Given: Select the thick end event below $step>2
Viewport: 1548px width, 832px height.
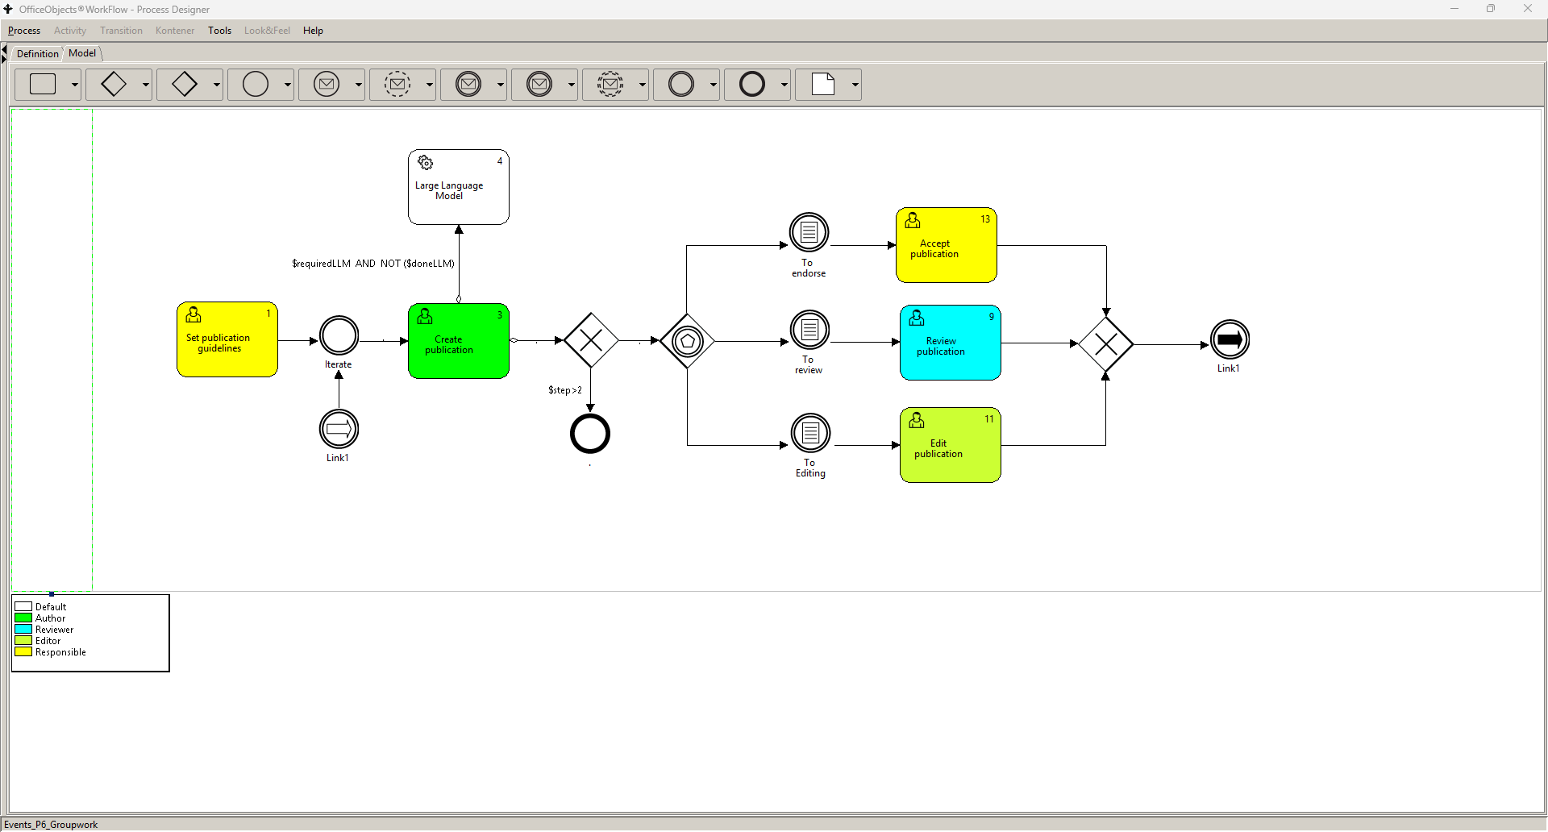Looking at the screenshot, I should pos(590,434).
